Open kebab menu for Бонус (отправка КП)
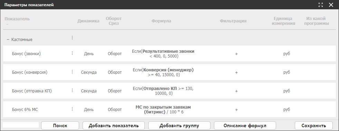The width and height of the screenshot is (339, 131). pos(72,90)
